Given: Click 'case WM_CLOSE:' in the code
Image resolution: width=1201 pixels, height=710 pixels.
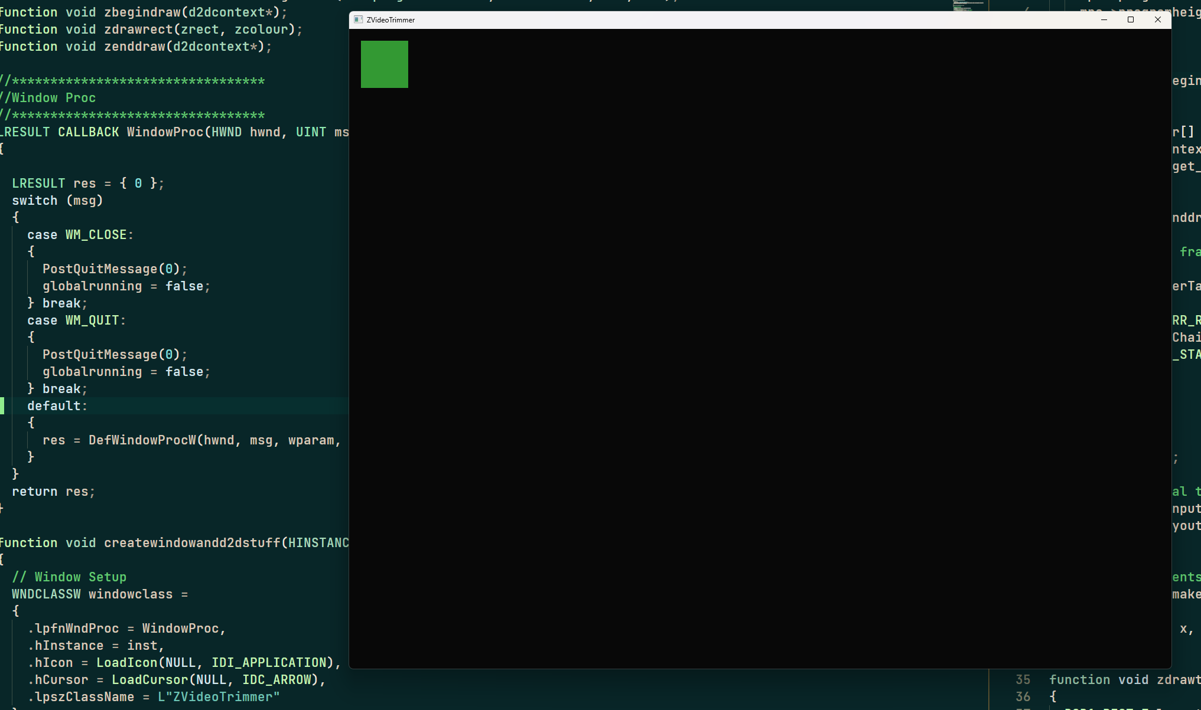Looking at the screenshot, I should coord(80,235).
